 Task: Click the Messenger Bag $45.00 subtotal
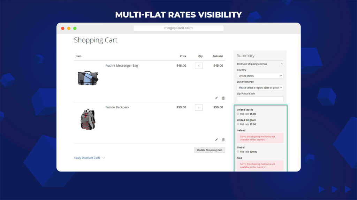(x=218, y=66)
